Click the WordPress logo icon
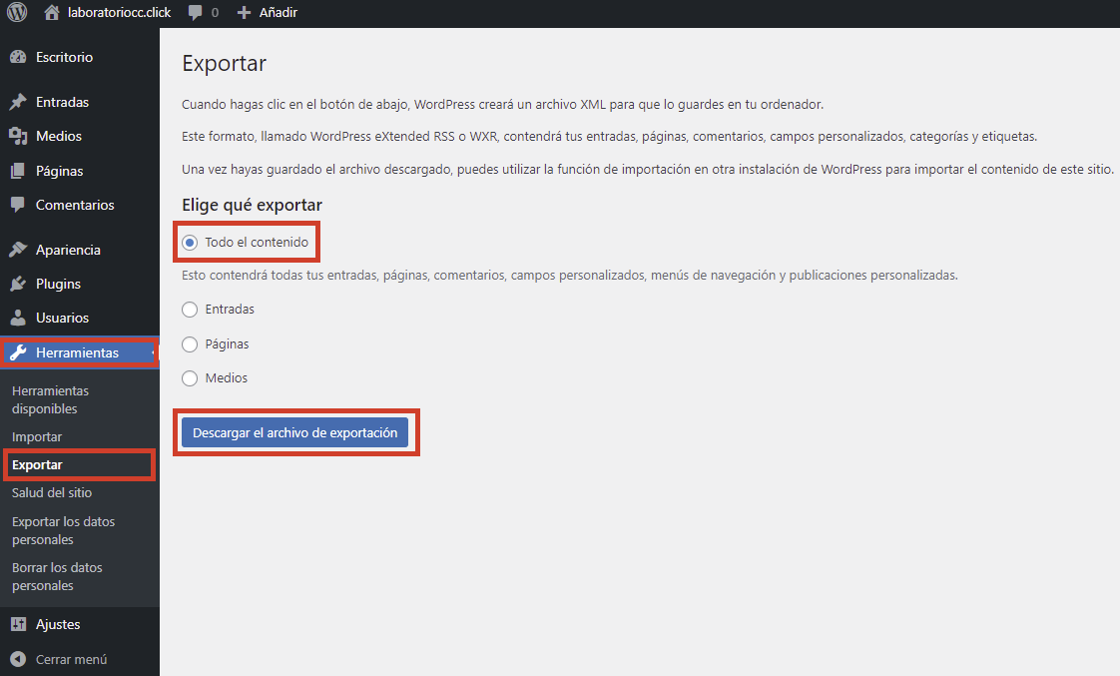Screen dimensions: 1120x676 (17, 12)
